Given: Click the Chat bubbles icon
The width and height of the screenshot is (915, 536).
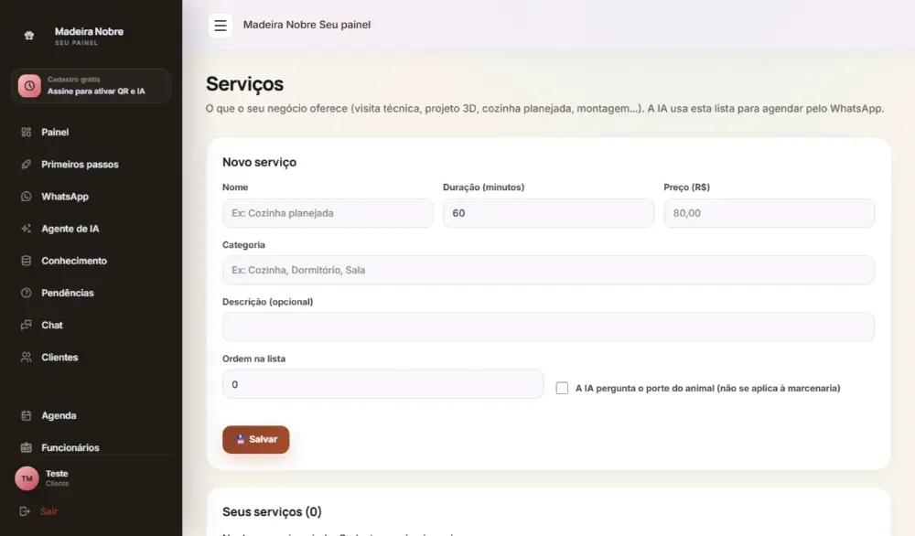Looking at the screenshot, I should [27, 325].
